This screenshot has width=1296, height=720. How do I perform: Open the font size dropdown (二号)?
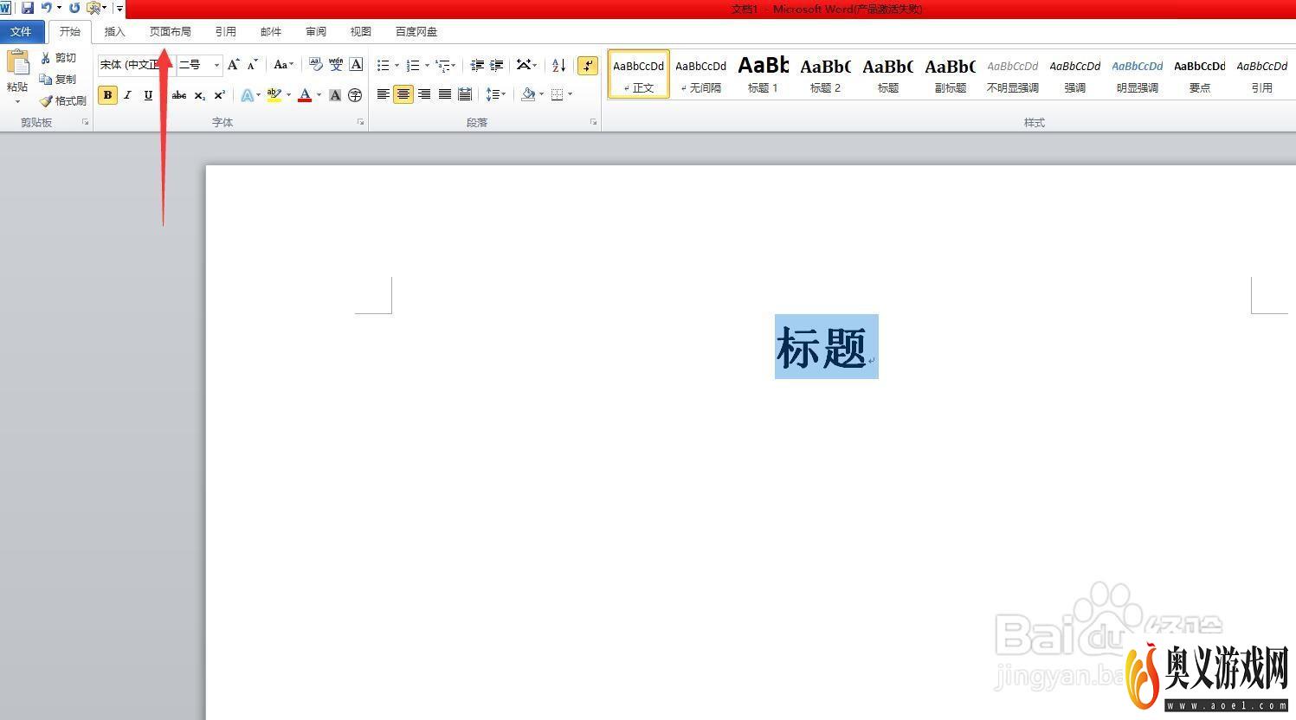coord(216,65)
